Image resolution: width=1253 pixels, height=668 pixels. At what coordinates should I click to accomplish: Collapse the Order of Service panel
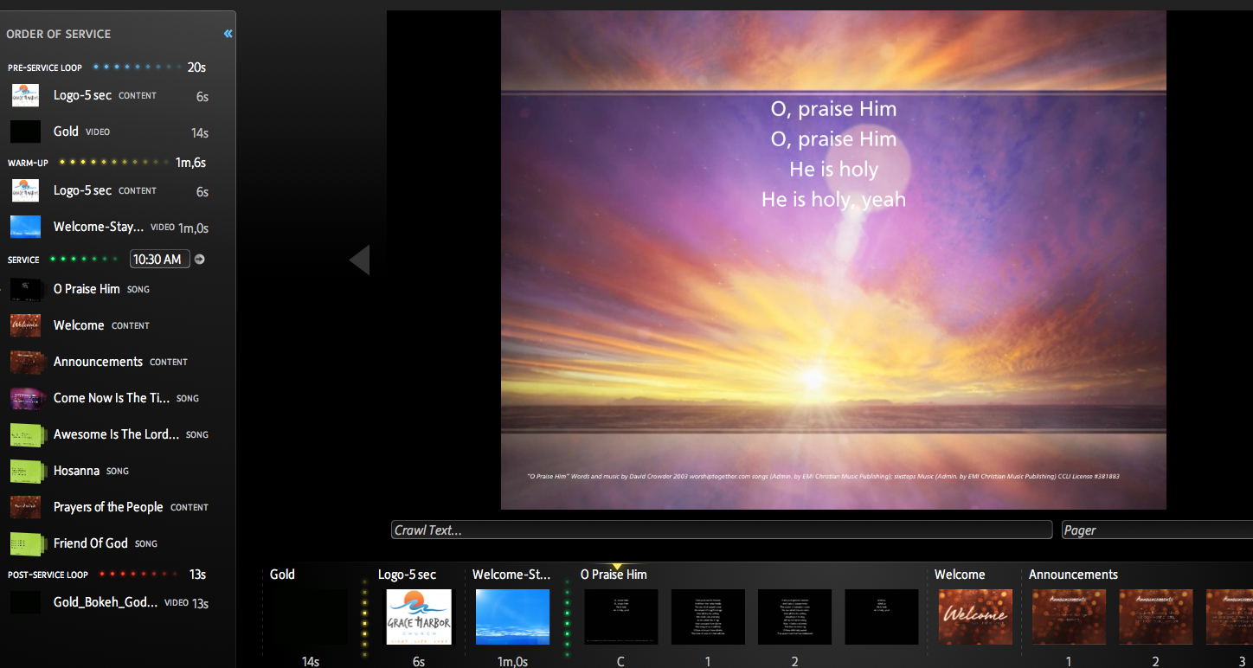click(x=228, y=34)
